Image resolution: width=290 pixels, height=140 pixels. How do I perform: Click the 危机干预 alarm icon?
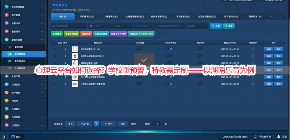[7, 76]
